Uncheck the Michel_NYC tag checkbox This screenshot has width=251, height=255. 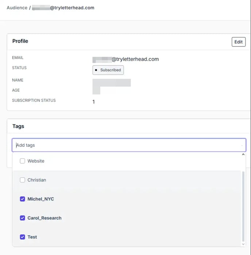click(23, 199)
